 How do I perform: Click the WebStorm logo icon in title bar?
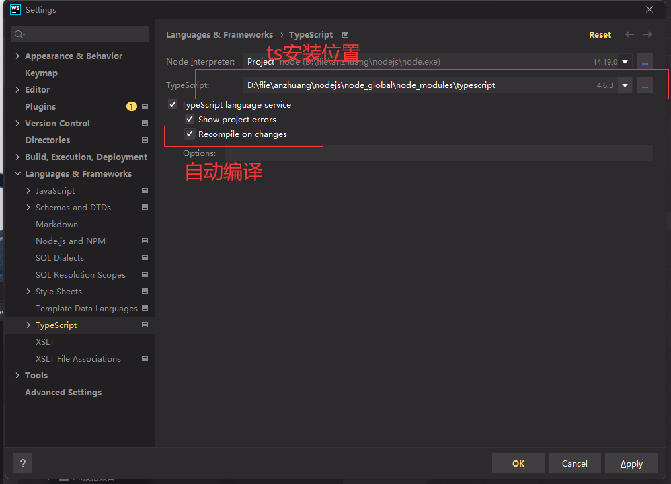[15, 9]
